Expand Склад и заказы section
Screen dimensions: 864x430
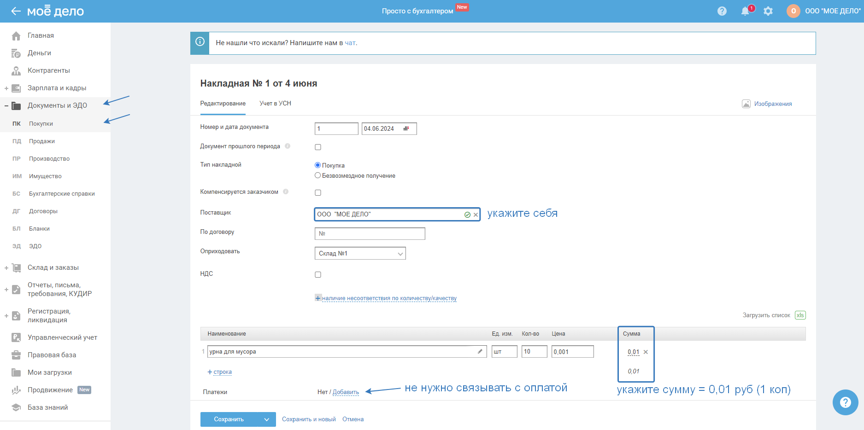pyautogui.click(x=6, y=267)
